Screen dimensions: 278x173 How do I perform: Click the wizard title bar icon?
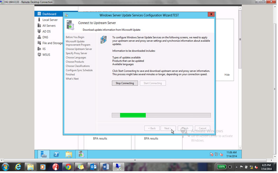(x=67, y=15)
